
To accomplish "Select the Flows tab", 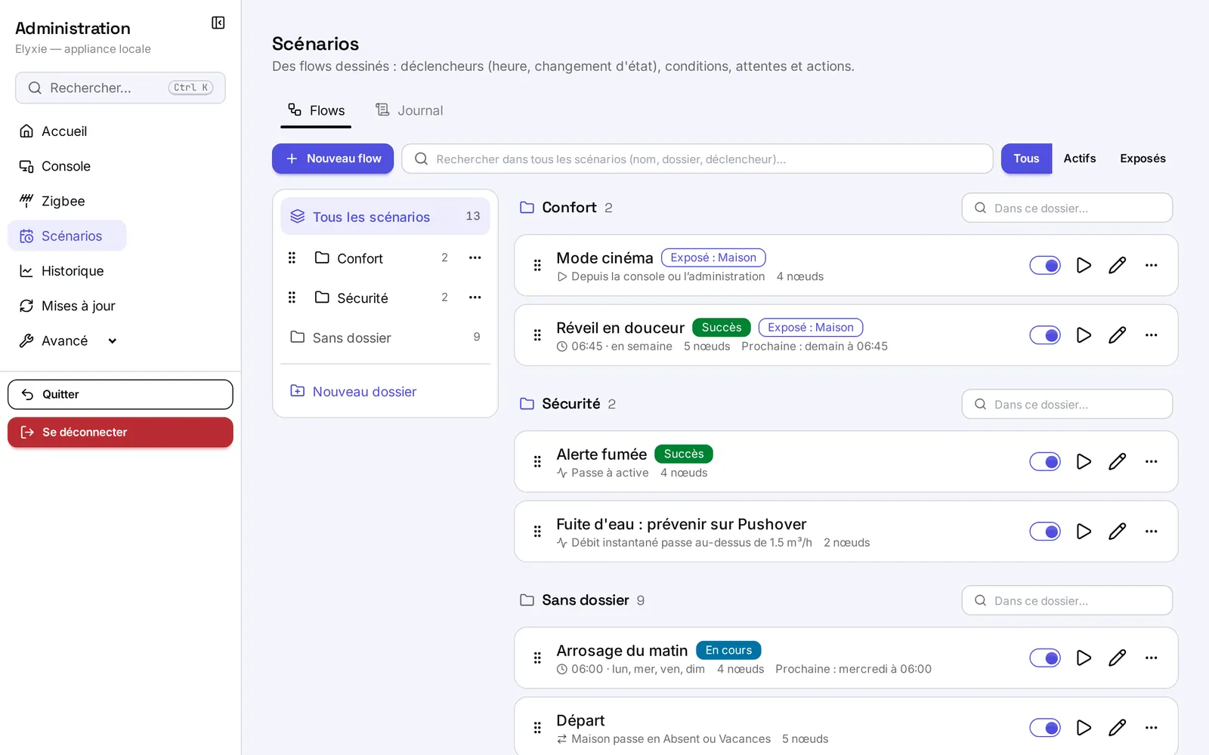I will (x=317, y=110).
